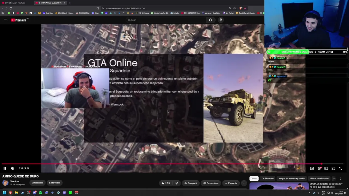The height and width of the screenshot is (196, 349).
Task: Bookmark this page icon
Action: tap(98, 8)
